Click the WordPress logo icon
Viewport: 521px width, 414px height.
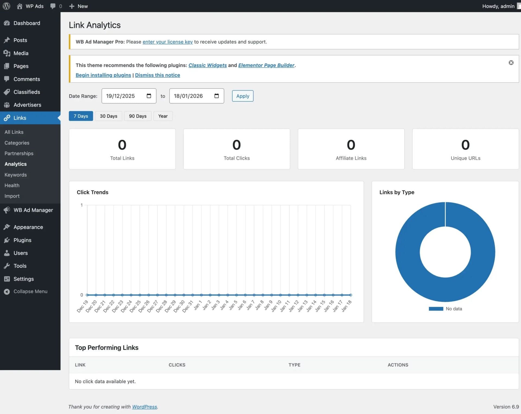pos(7,6)
